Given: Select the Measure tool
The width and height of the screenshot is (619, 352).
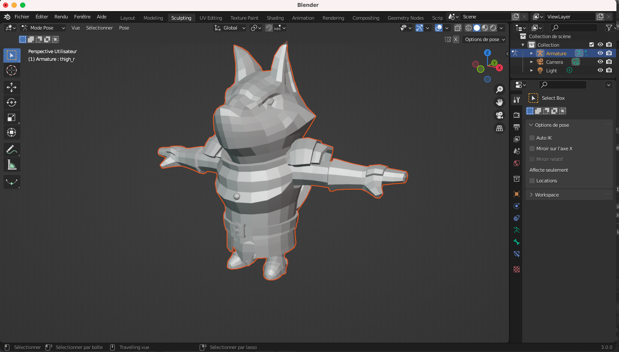Looking at the screenshot, I should click(12, 164).
